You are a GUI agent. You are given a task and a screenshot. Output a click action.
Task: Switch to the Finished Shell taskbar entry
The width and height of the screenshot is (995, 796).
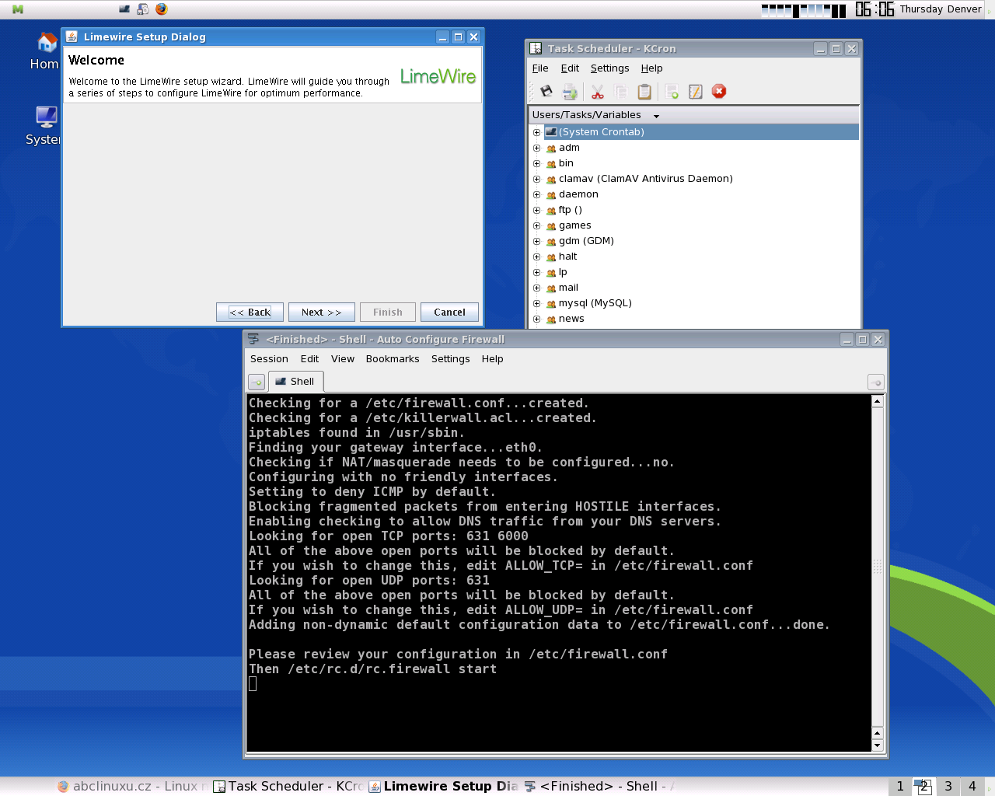click(599, 787)
